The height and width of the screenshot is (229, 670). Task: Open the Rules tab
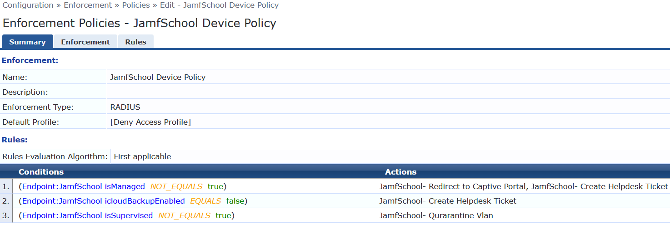(136, 42)
